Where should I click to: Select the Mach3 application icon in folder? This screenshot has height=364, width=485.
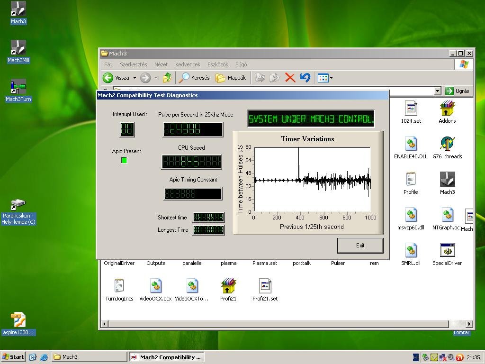[447, 179]
